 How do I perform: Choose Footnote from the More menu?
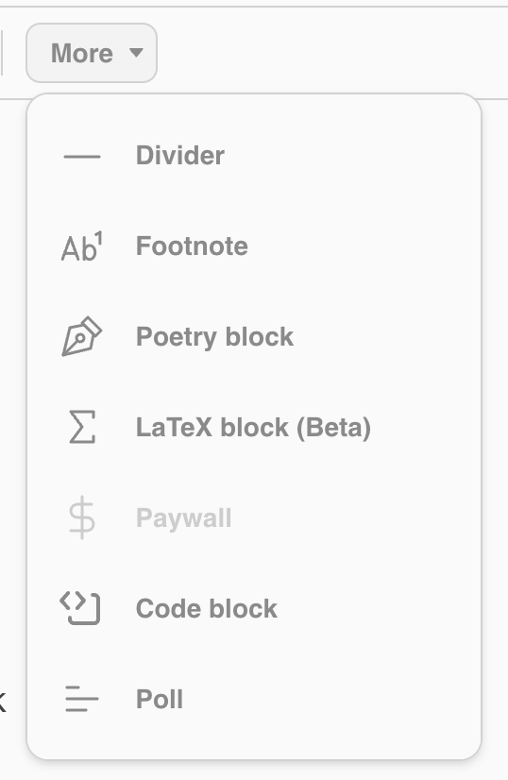pos(254,246)
